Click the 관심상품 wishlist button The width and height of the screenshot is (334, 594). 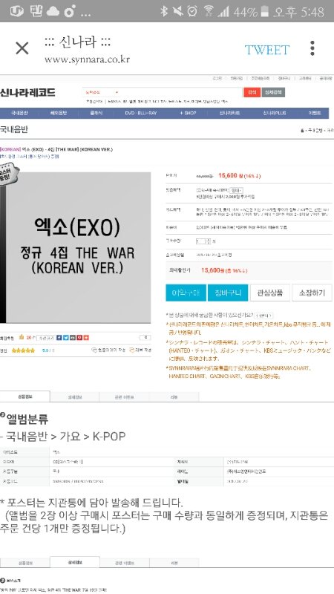coord(270,293)
